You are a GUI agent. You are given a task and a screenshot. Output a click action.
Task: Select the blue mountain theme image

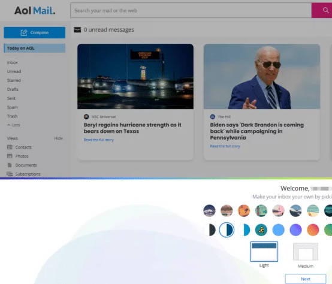[x=295, y=210]
